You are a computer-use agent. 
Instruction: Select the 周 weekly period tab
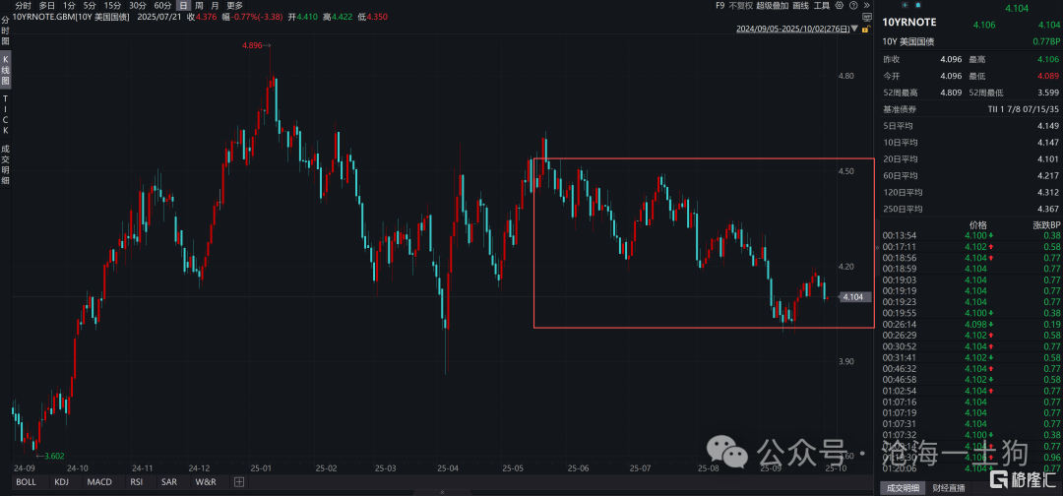coord(199,6)
